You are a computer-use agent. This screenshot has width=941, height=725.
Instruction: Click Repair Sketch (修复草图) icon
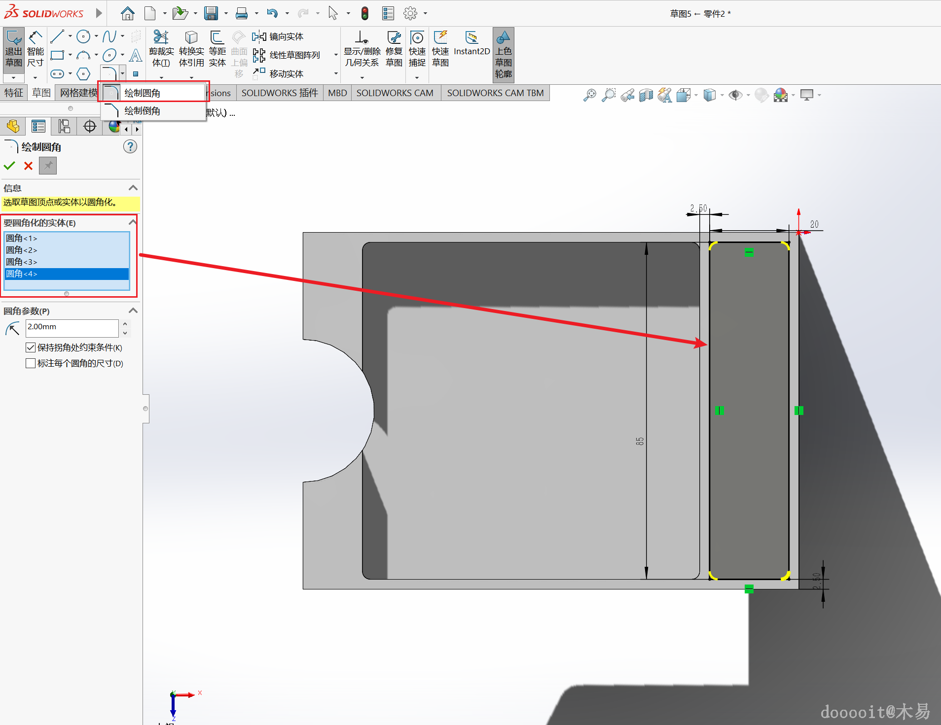point(394,49)
